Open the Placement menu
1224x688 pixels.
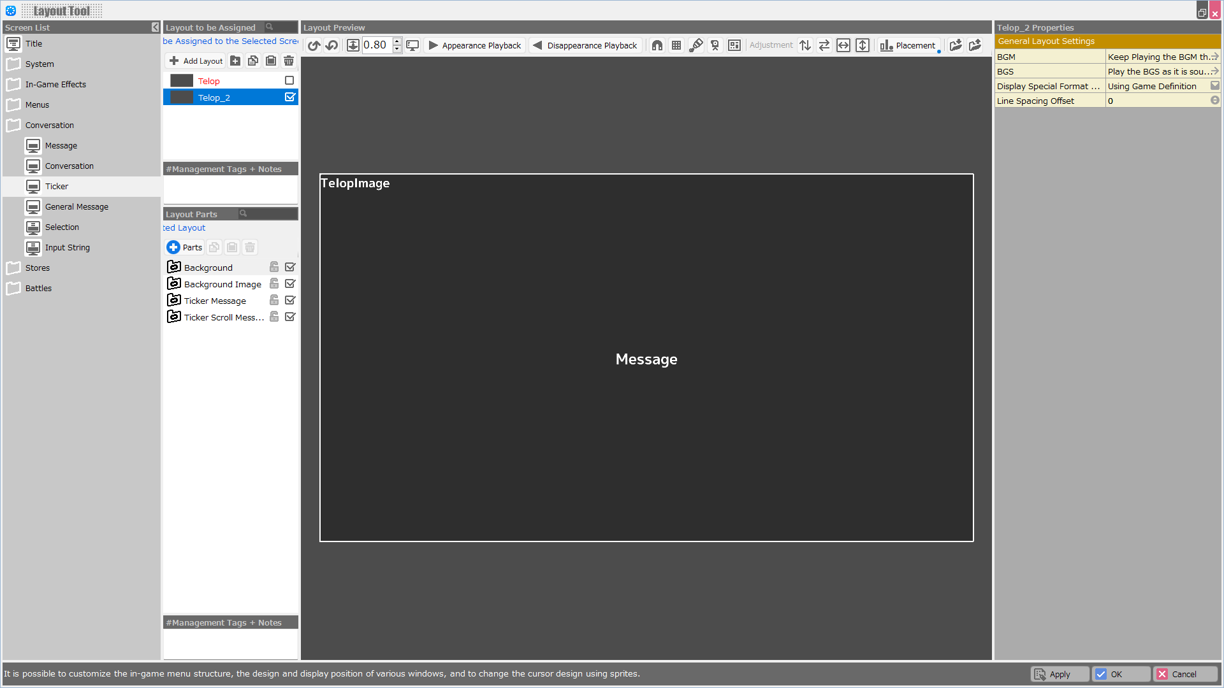click(908, 45)
